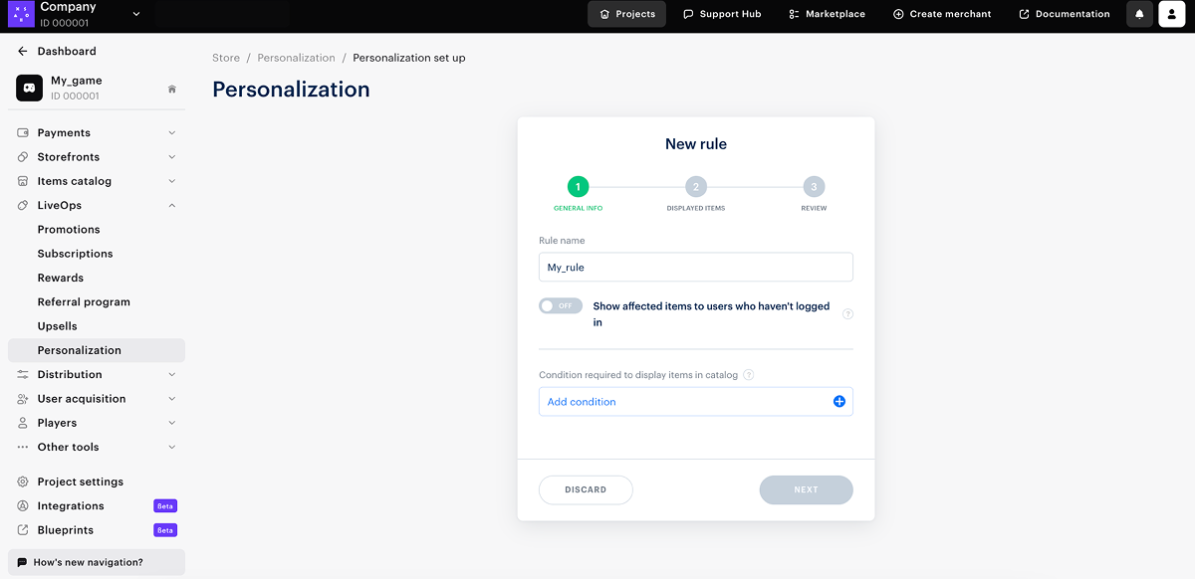Open the user profile avatar icon

point(1172,14)
